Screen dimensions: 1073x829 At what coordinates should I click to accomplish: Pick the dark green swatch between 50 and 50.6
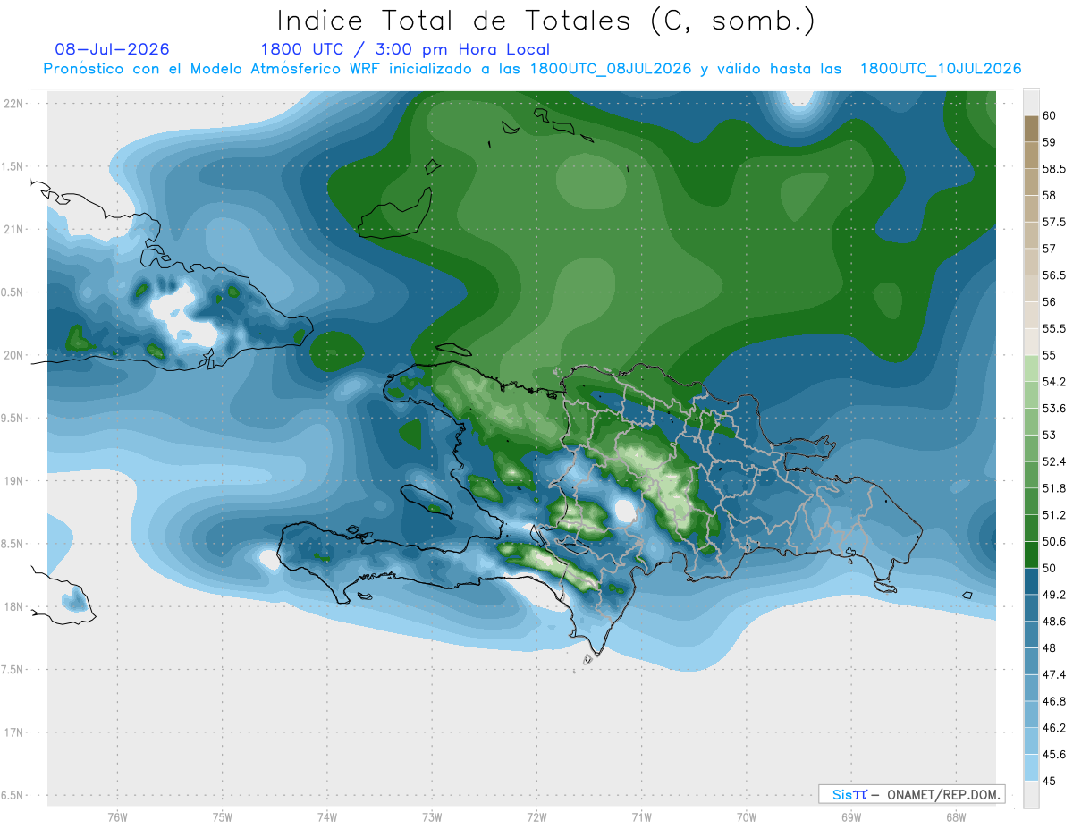[x=1031, y=555]
